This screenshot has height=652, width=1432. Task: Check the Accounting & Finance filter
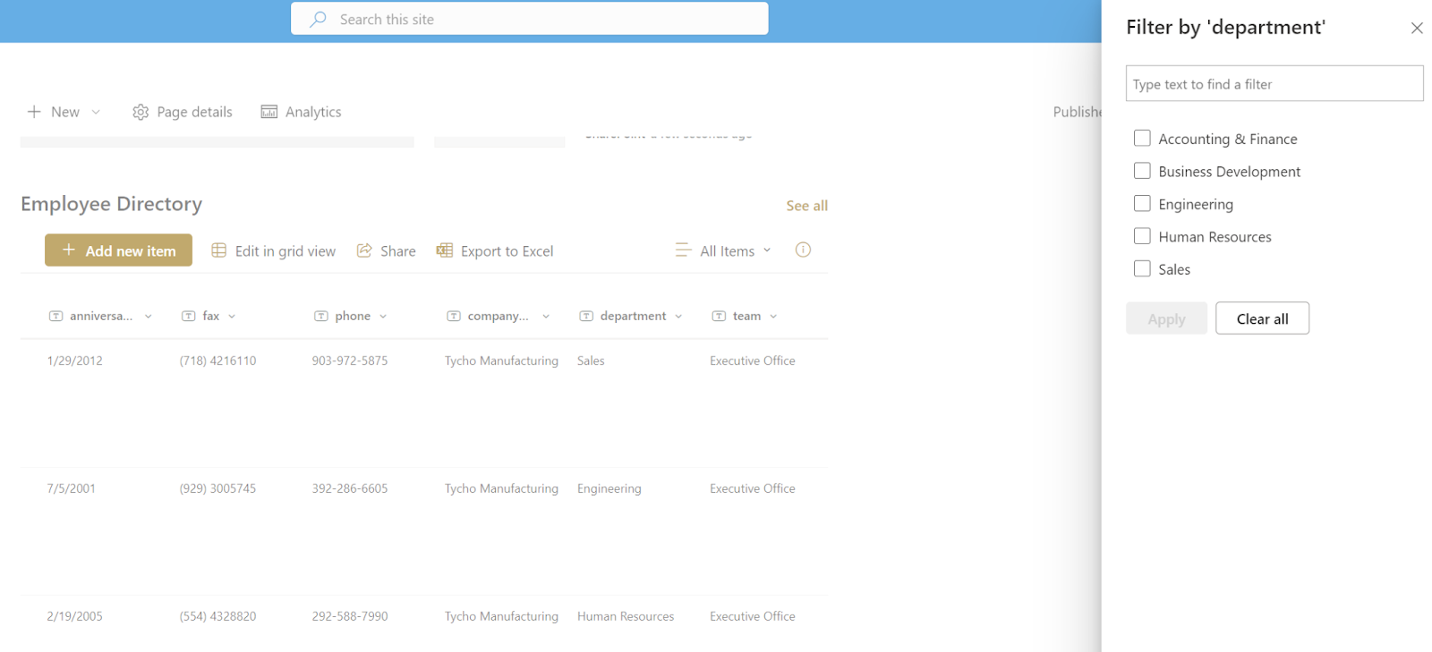coord(1142,138)
